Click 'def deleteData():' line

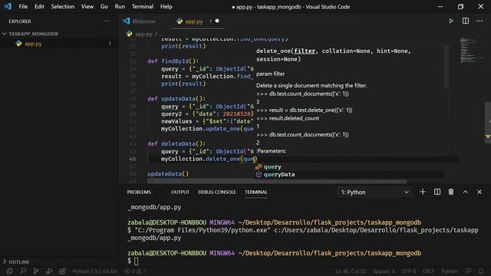coord(176,143)
